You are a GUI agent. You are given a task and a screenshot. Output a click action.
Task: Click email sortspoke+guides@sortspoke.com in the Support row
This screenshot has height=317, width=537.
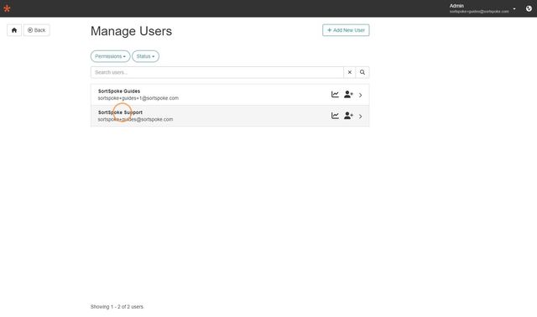(x=135, y=119)
